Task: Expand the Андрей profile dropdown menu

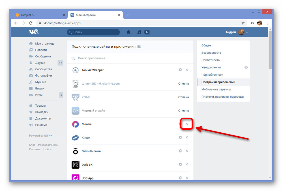Action: [247, 32]
